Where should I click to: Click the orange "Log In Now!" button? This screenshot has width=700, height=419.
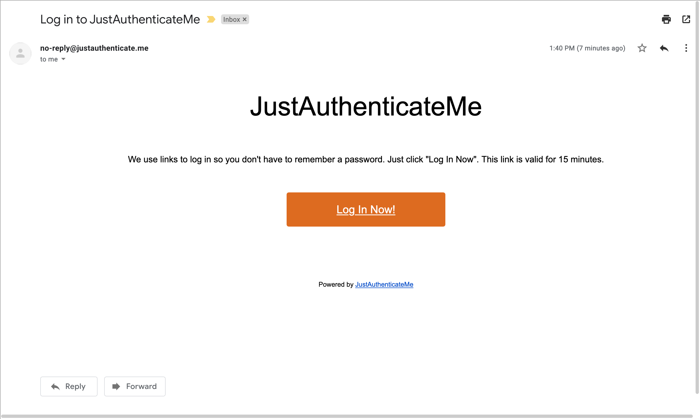(x=365, y=209)
